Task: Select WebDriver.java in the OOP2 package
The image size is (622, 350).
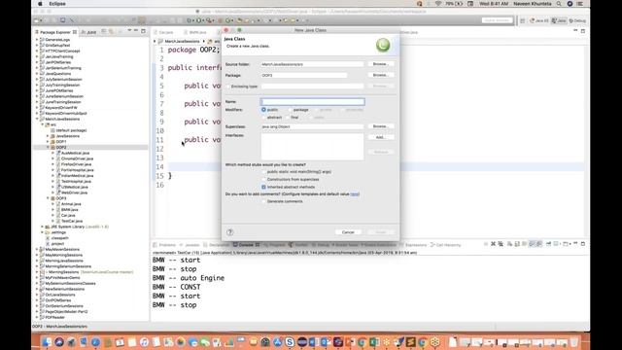Action: point(74,192)
